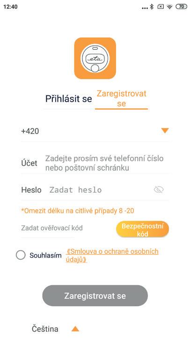Focus the Zadat ověřovací kód field
Screen dimensions: 190x338
click(52, 228)
